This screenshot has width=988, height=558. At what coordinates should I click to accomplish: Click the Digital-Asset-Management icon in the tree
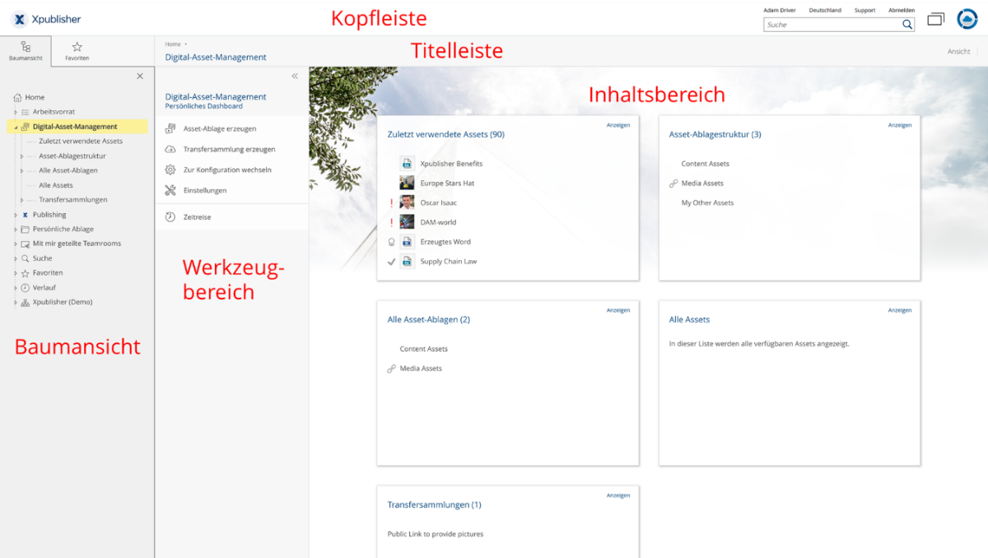click(26, 127)
